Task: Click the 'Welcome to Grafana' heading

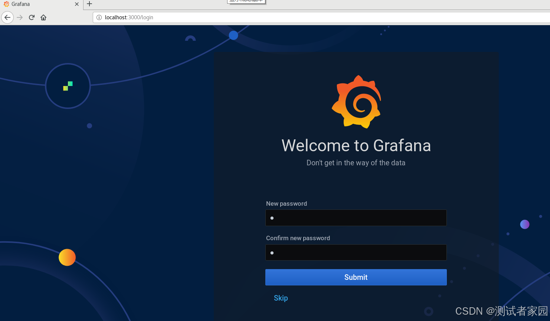Action: (356, 146)
